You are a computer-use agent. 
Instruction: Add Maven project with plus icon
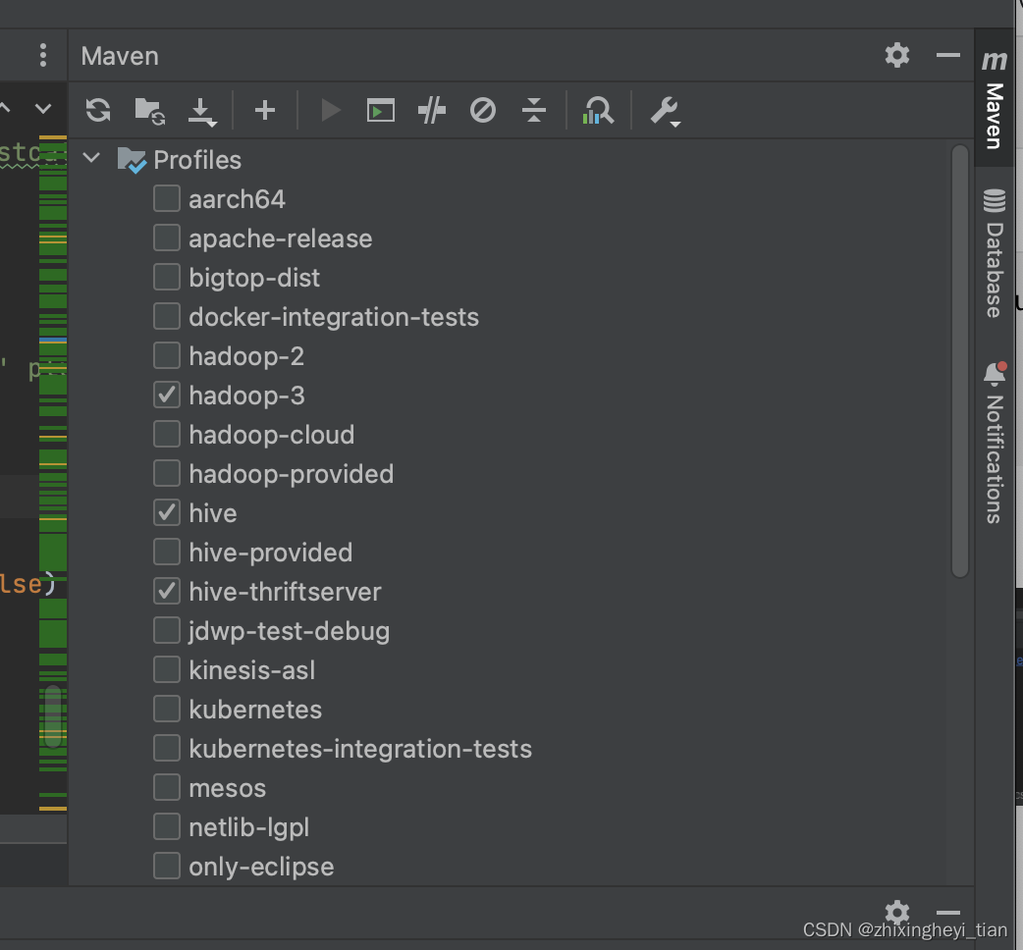pos(265,110)
